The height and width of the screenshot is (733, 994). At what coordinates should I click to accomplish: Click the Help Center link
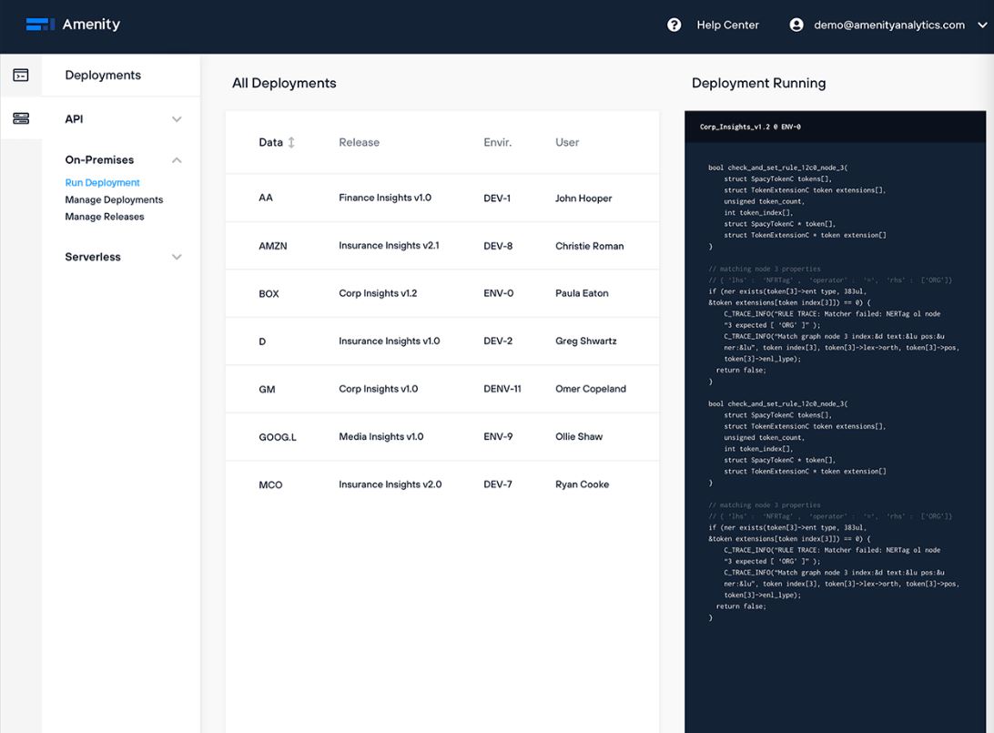click(x=726, y=25)
